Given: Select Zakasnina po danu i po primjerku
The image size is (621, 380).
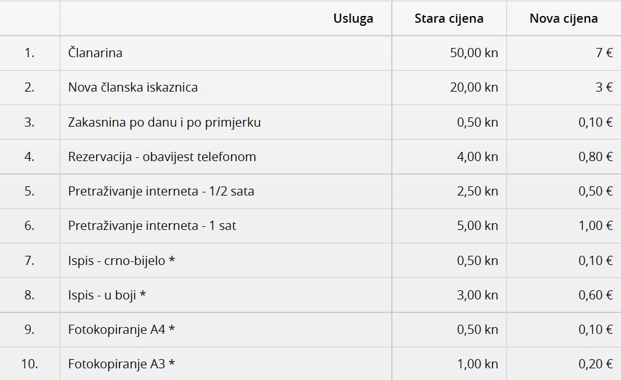Looking at the screenshot, I should pyautogui.click(x=164, y=122).
